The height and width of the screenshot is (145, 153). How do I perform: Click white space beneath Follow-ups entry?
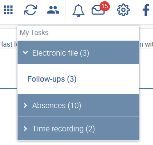pos(78,89)
